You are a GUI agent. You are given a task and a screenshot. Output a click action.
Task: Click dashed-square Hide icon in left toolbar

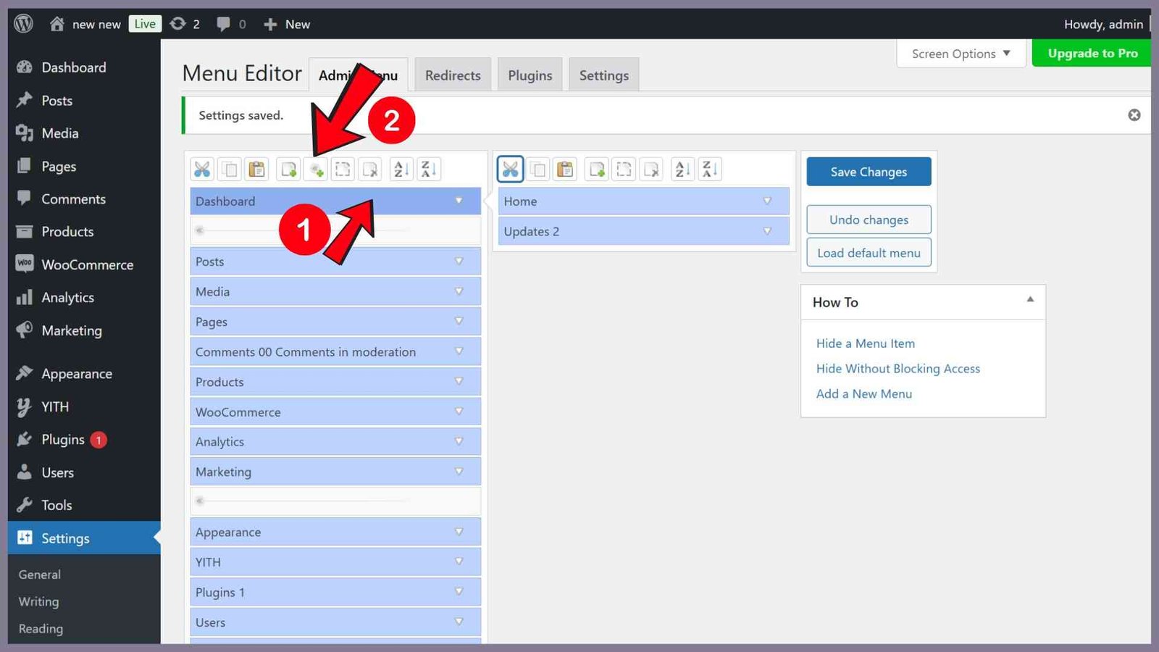pos(343,170)
